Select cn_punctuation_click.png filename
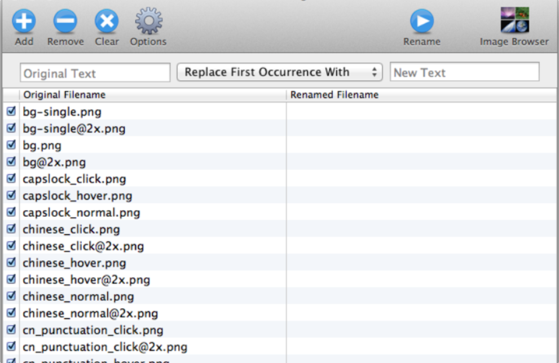This screenshot has height=363, width=559. click(x=93, y=330)
